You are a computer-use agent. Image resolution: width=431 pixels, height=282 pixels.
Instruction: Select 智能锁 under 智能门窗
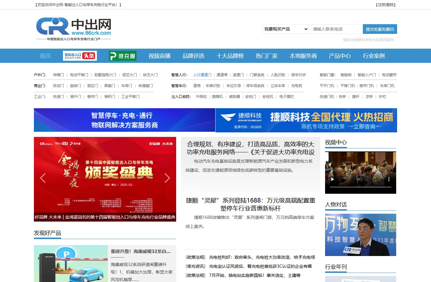coord(346,75)
